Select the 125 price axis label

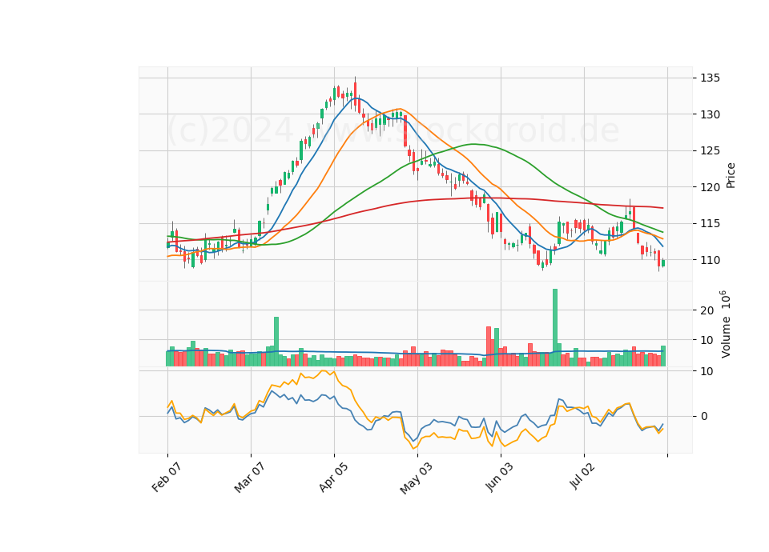pos(711,151)
